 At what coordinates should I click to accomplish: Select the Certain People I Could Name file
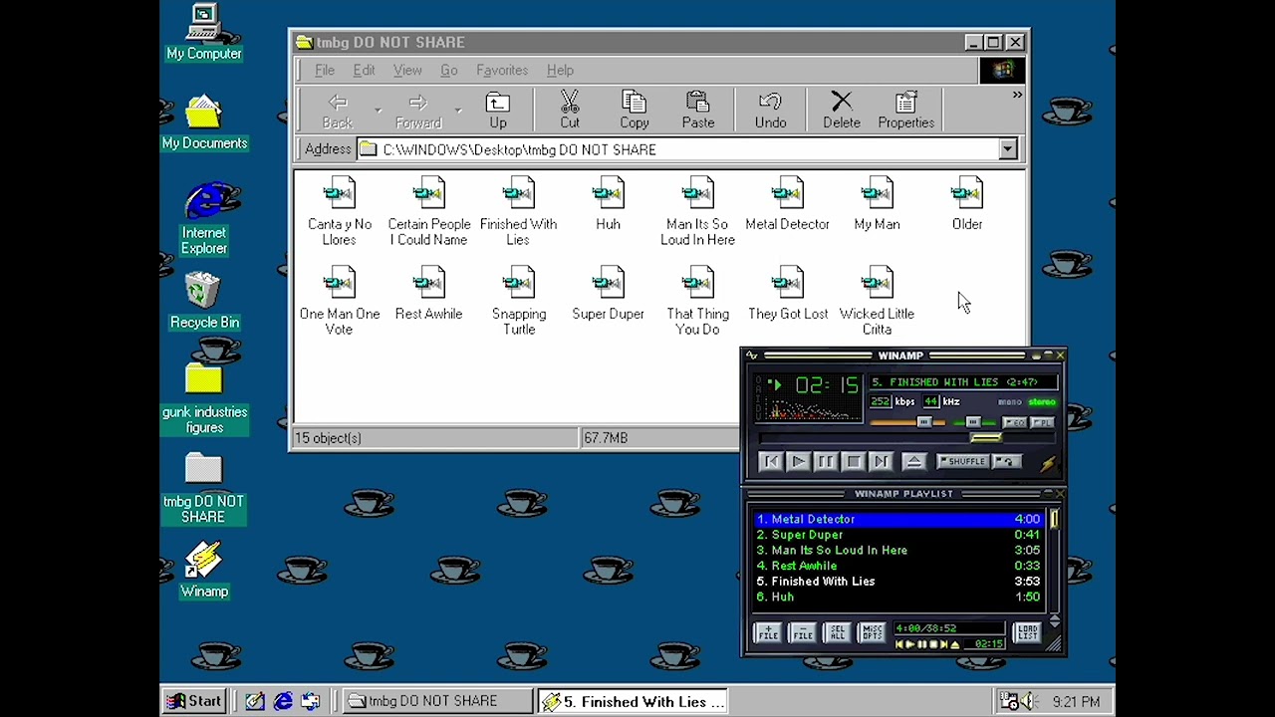(428, 211)
